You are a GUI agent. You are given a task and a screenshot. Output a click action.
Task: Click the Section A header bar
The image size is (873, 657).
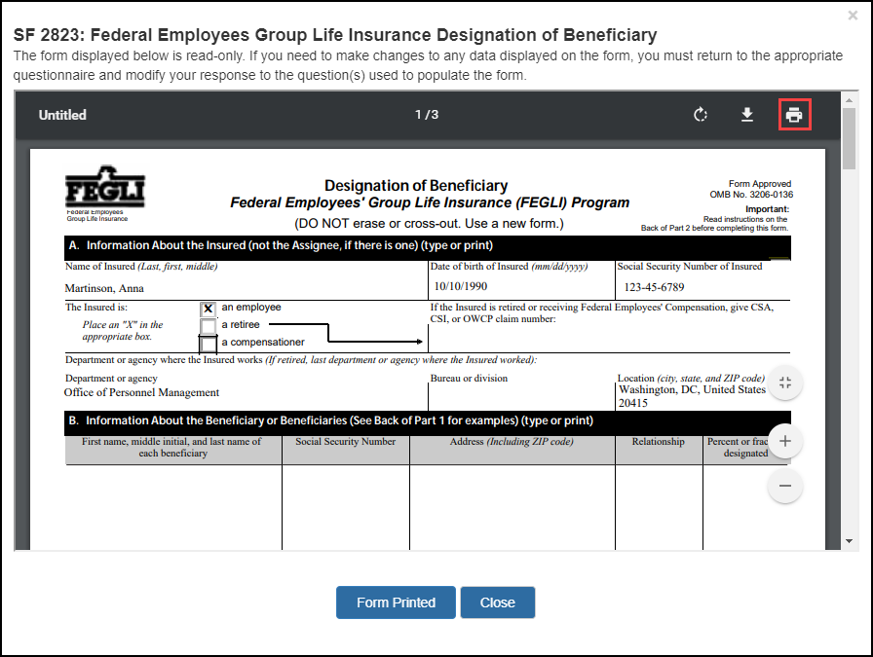pyautogui.click(x=428, y=246)
